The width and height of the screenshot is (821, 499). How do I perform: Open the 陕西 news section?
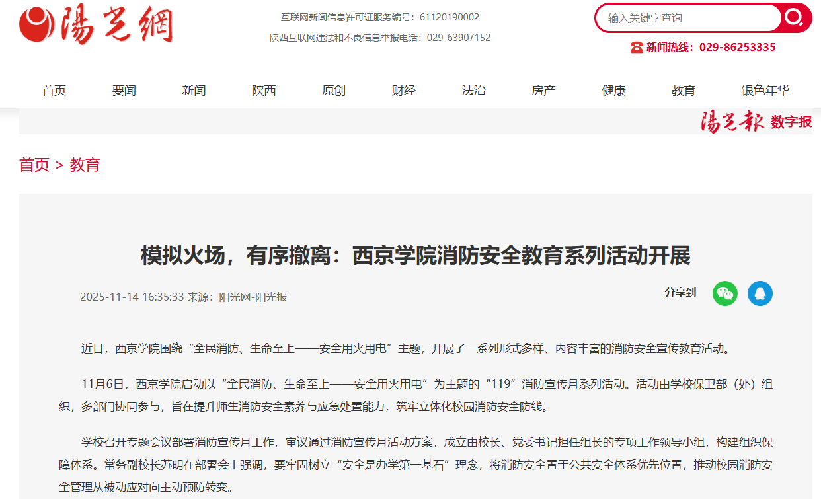[264, 91]
